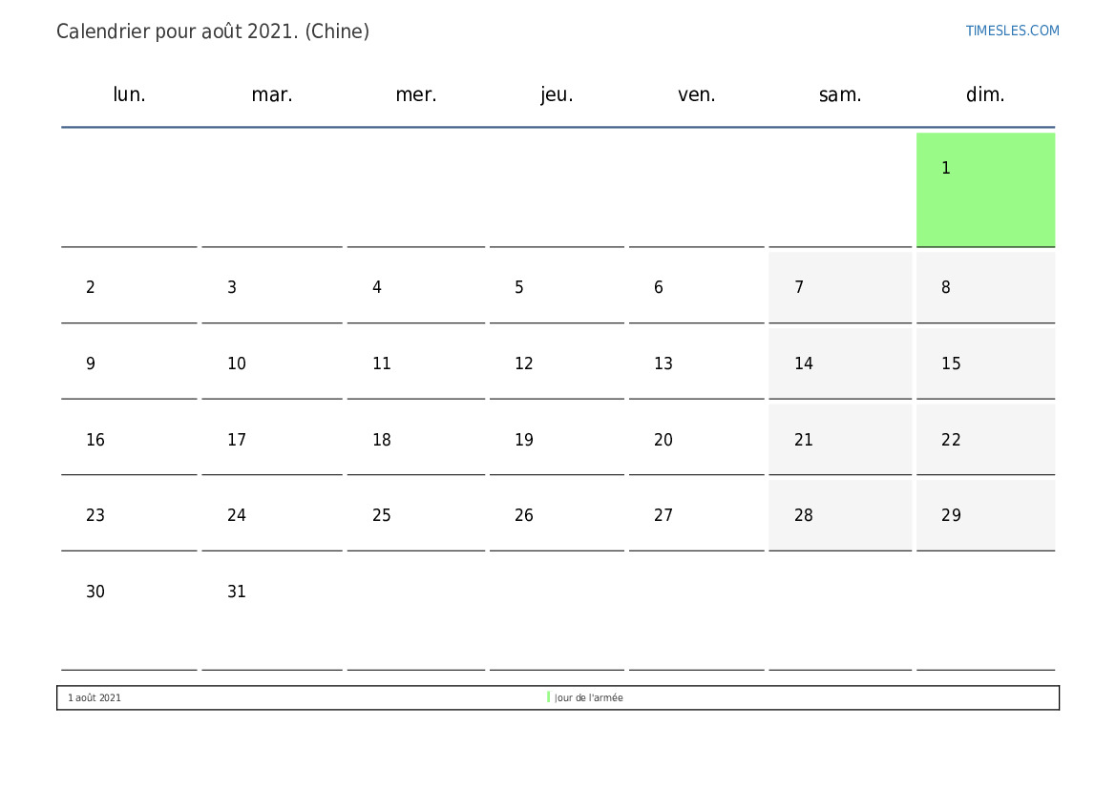The image size is (1116, 789).
Task: Click the calendar title 'Calendrier pour août 2021'
Action: (213, 31)
